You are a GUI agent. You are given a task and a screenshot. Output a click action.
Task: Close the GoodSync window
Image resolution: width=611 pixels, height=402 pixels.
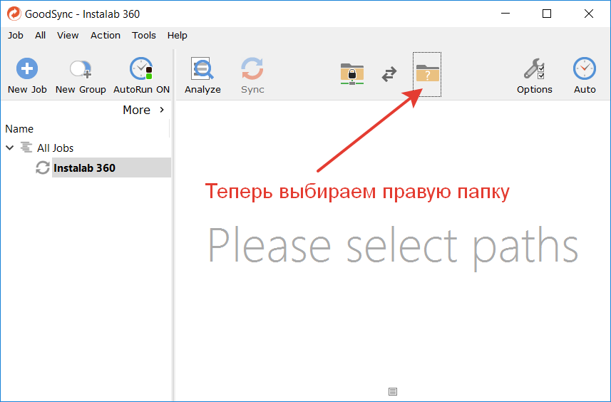pos(589,14)
